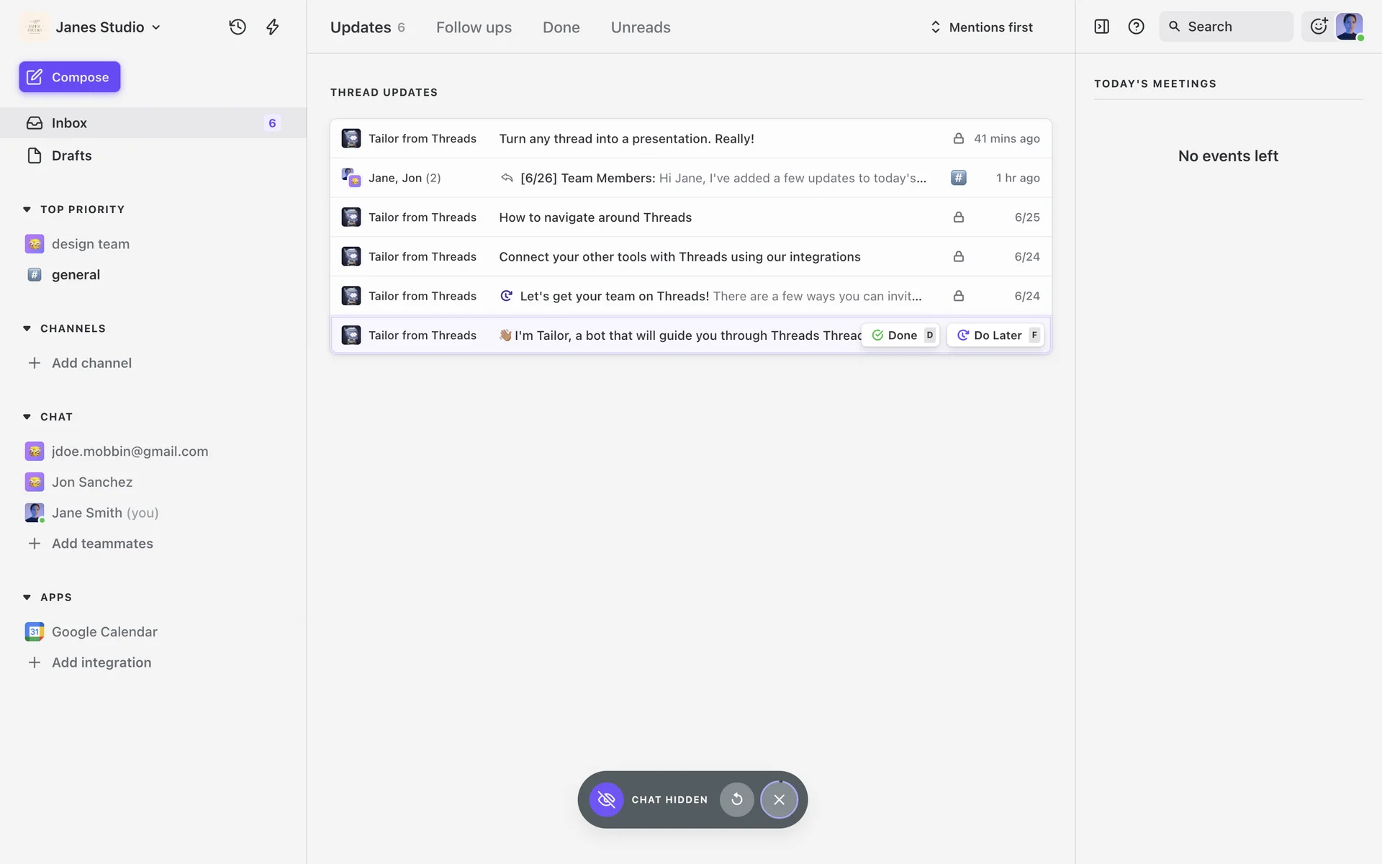
Task: Open the user profile avatar
Action: tap(1349, 27)
